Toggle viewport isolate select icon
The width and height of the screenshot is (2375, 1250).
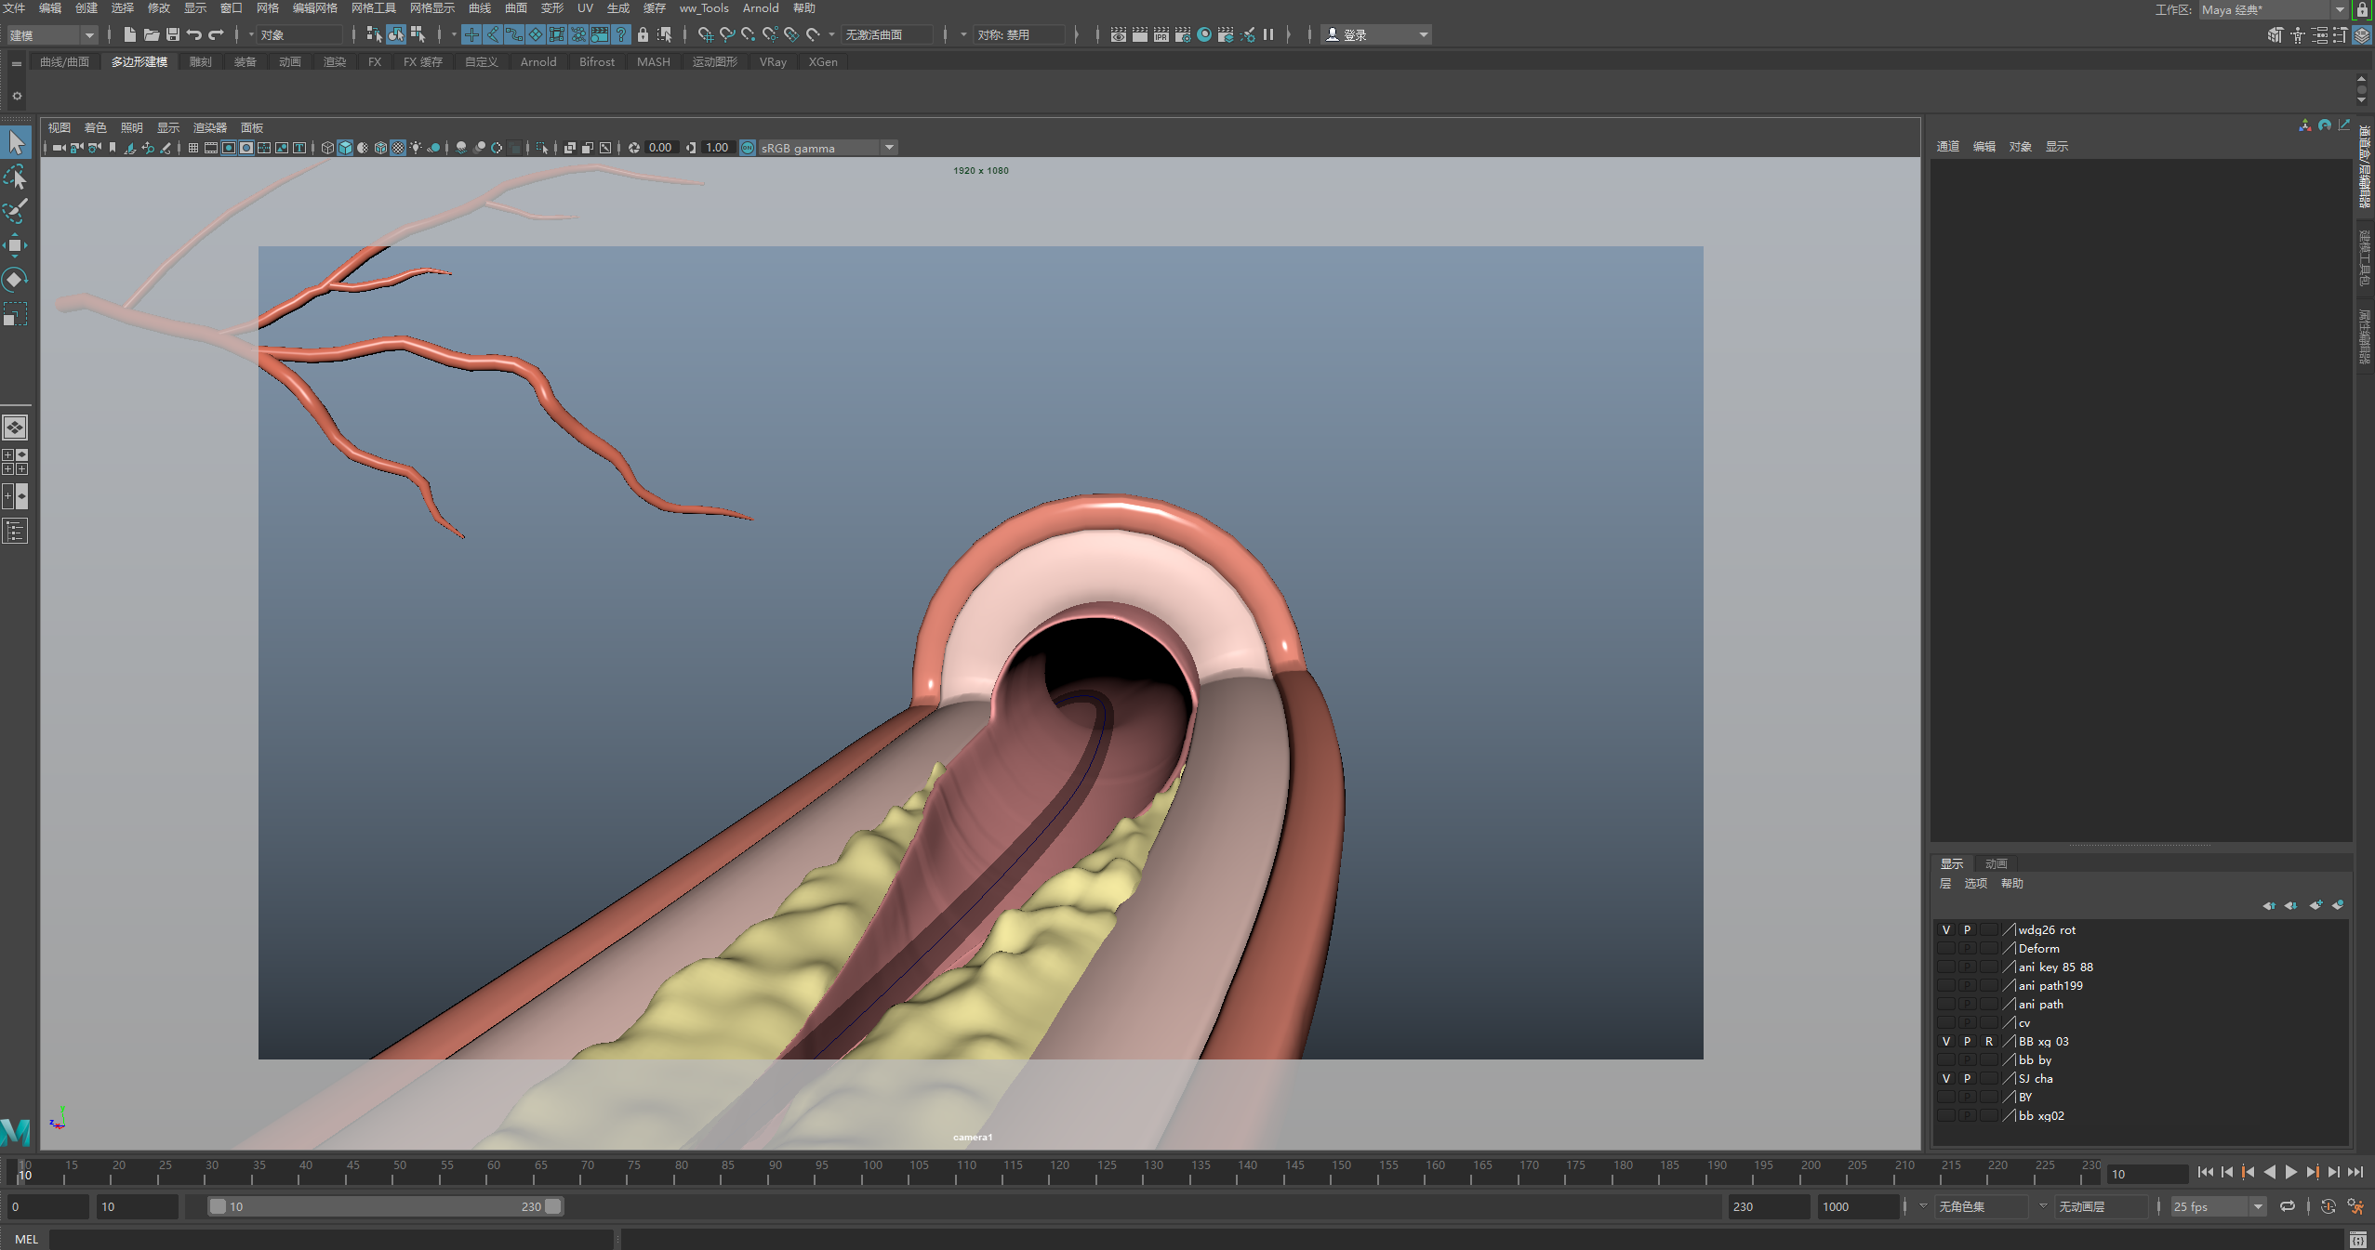click(x=542, y=148)
